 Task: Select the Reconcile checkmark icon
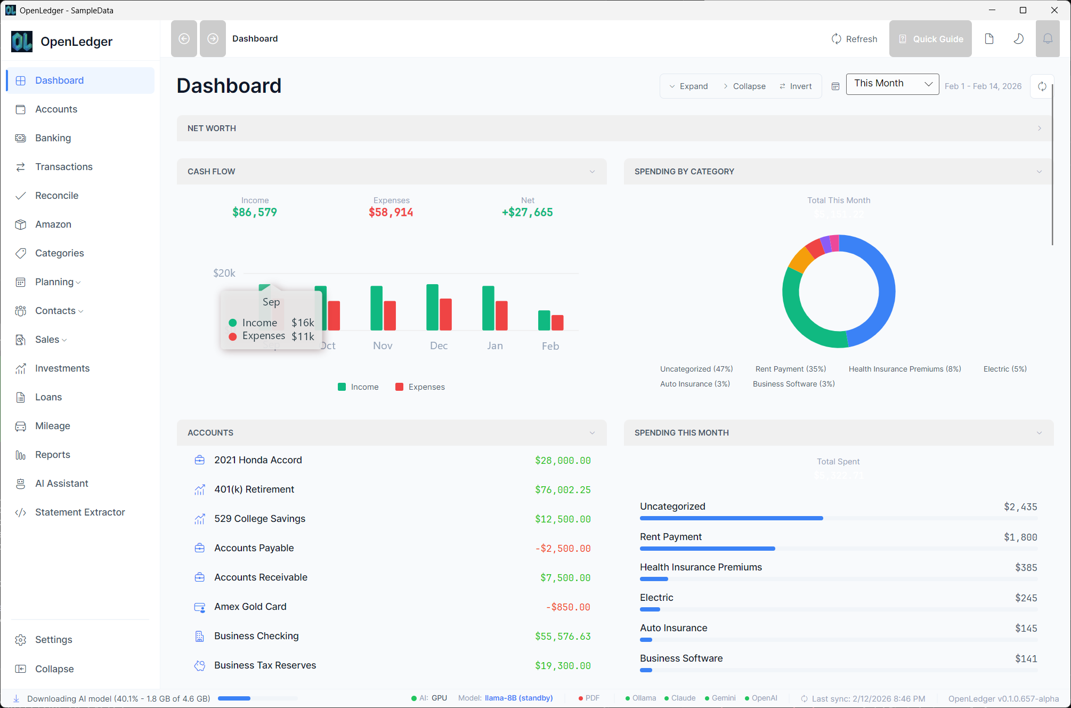pos(21,195)
